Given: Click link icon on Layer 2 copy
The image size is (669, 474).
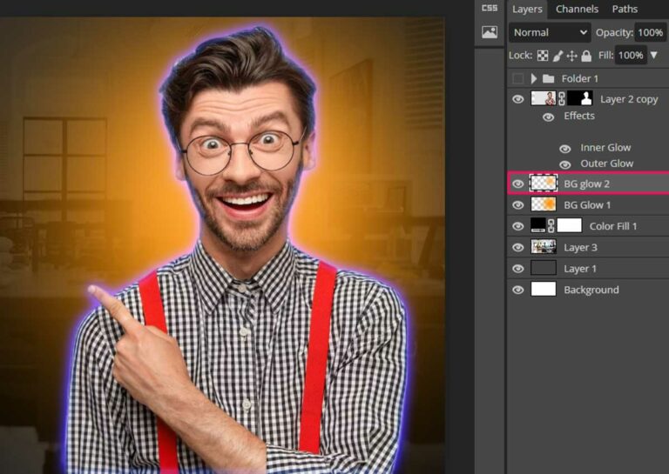Looking at the screenshot, I should point(562,99).
